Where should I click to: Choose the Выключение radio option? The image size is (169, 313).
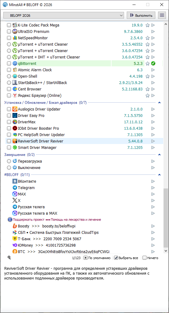point(9,167)
